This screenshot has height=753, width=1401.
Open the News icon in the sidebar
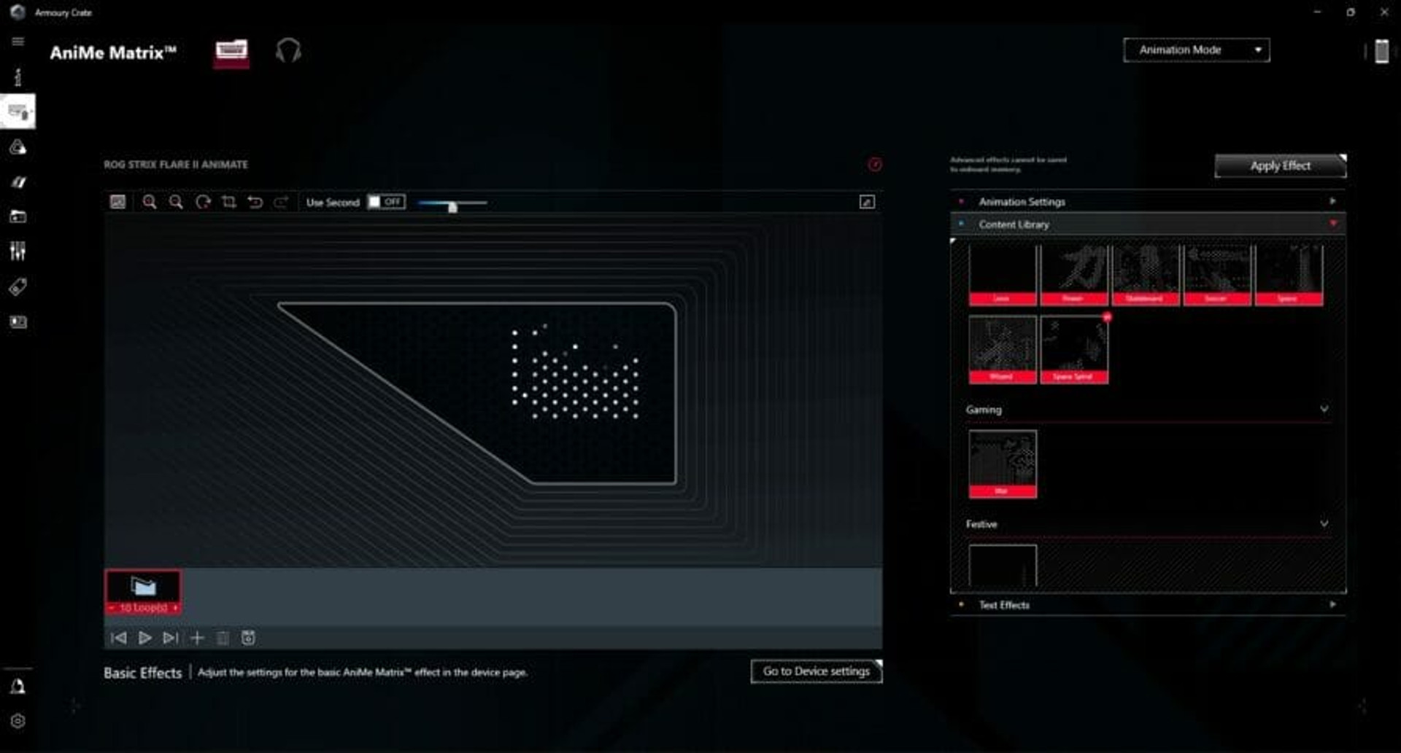click(x=18, y=322)
